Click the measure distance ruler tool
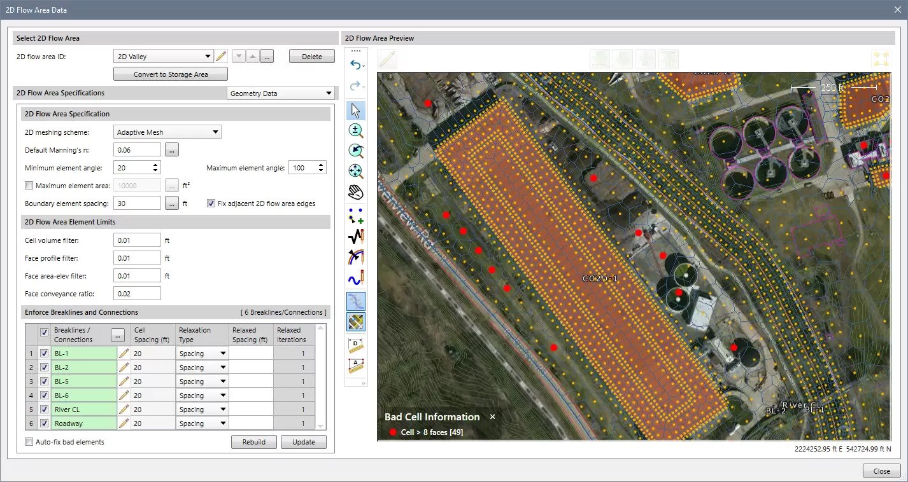908x482 pixels. [x=355, y=346]
